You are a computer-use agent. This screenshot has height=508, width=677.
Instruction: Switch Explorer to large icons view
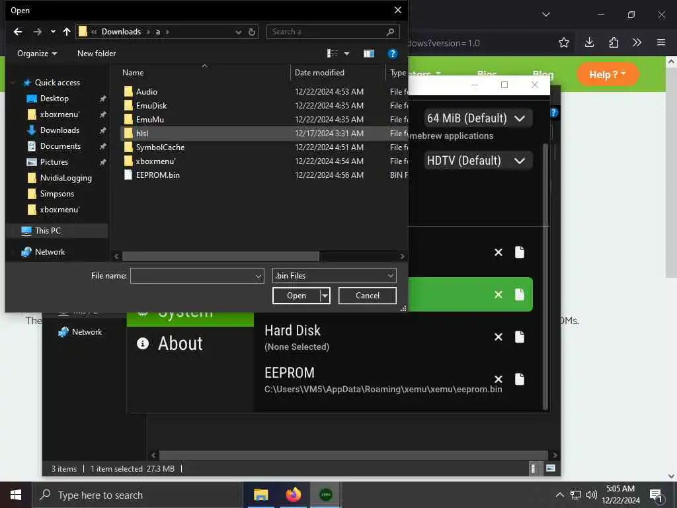tap(551, 468)
